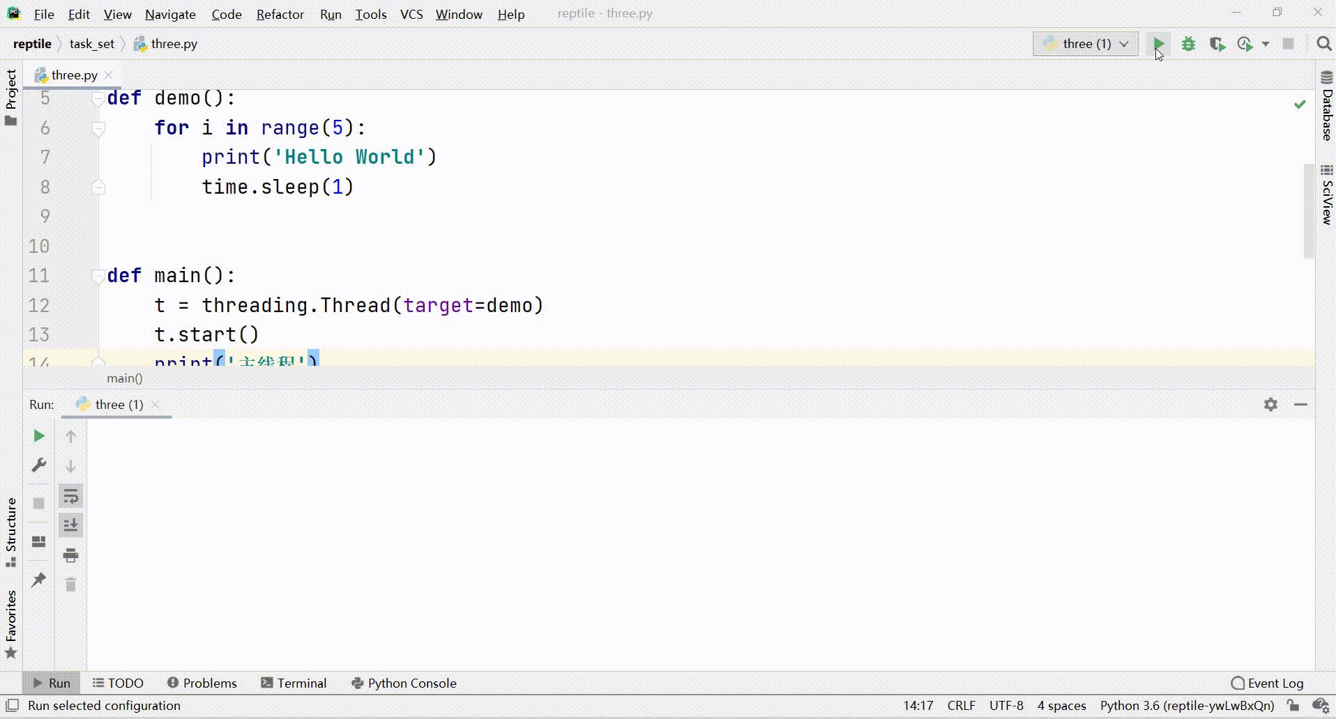1336x719 pixels.
Task: Close the three (1) run tab
Action: point(155,405)
